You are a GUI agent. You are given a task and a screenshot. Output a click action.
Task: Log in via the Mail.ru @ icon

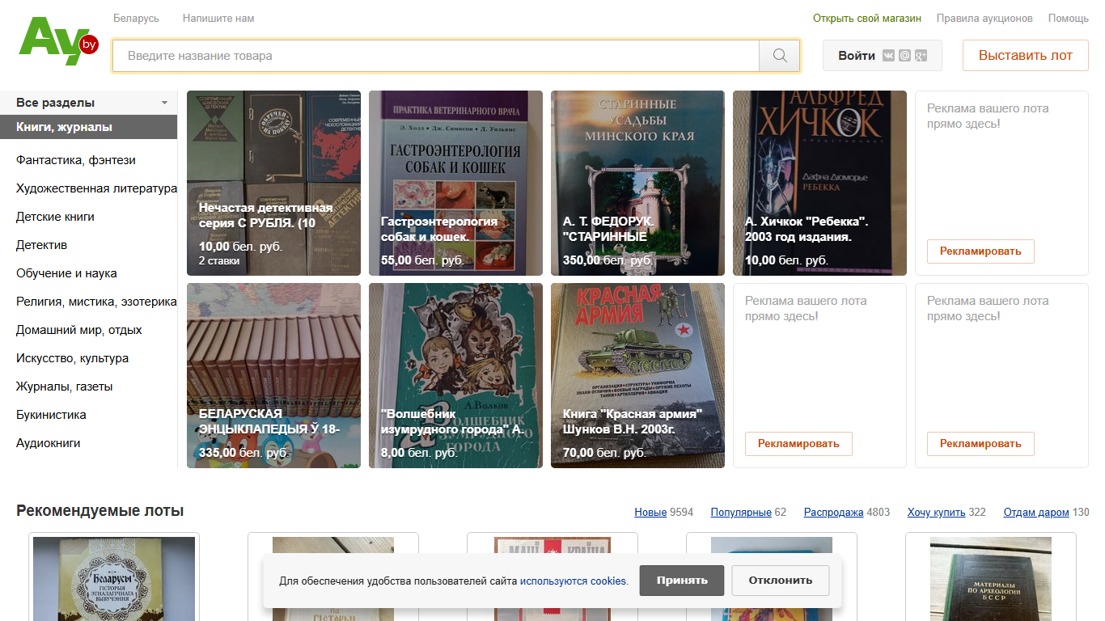[904, 56]
